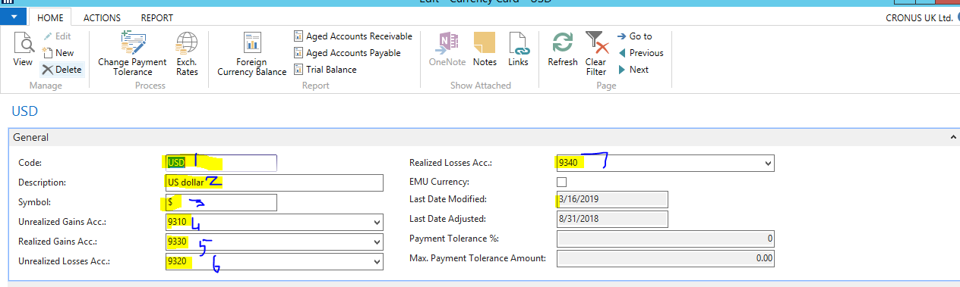The height and width of the screenshot is (287, 960).
Task: Click the Description field
Action: point(273,182)
